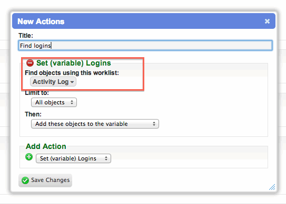
Task: Click the green plus Add Action icon
Action: coord(29,157)
